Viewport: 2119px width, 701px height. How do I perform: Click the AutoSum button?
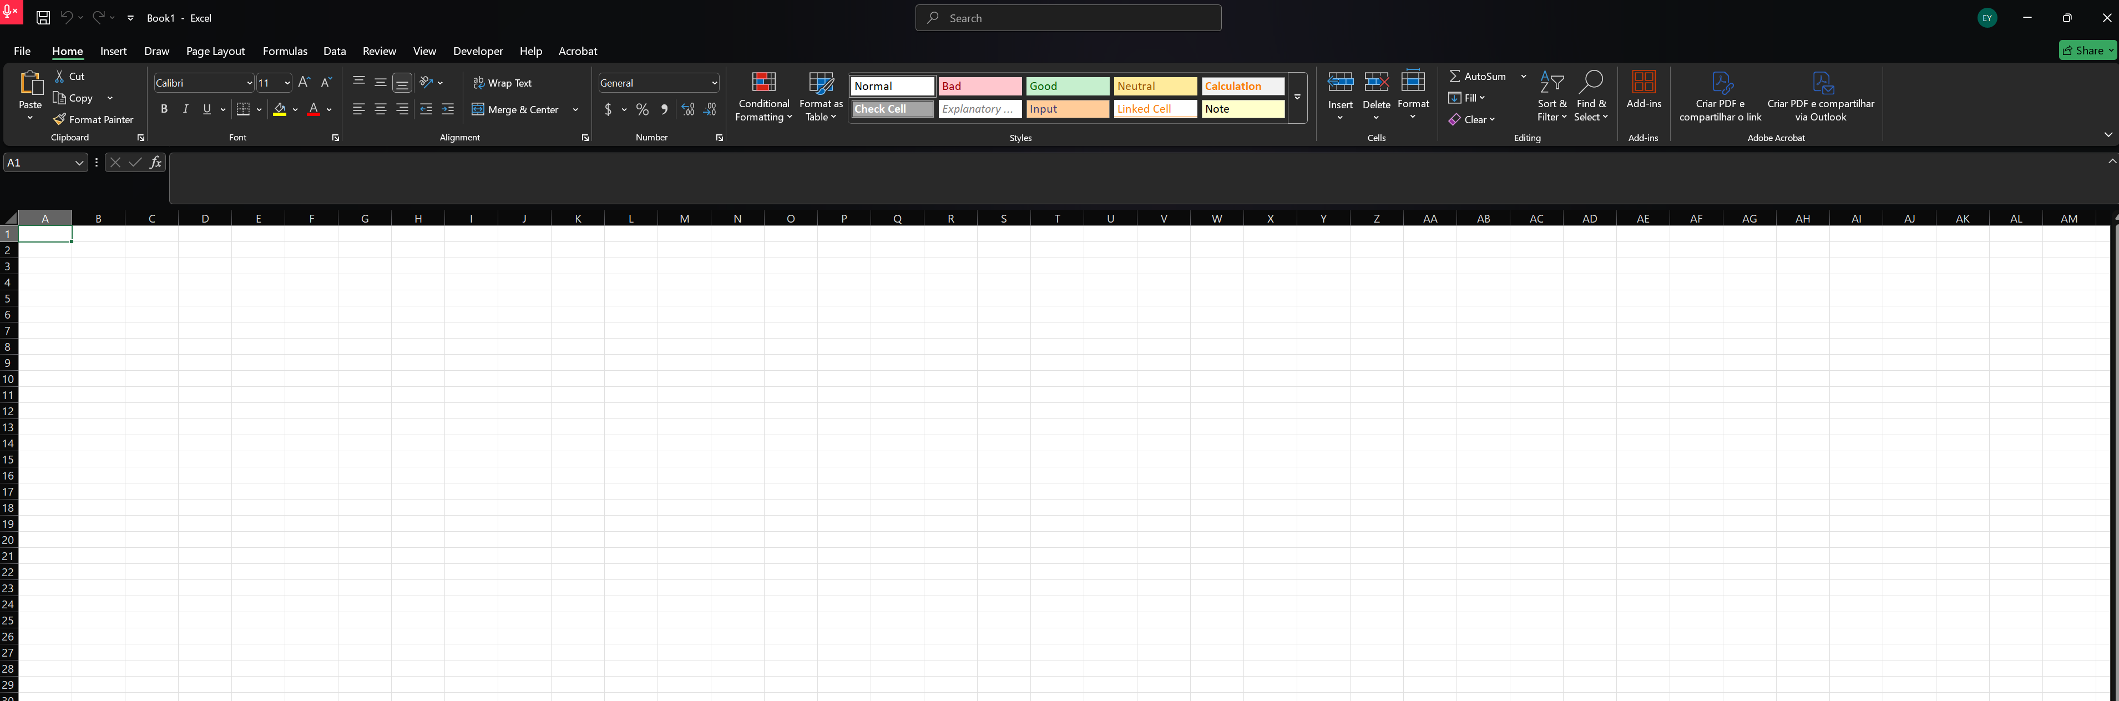tap(1478, 75)
